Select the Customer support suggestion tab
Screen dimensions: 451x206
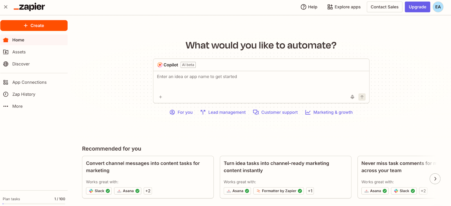[275, 112]
